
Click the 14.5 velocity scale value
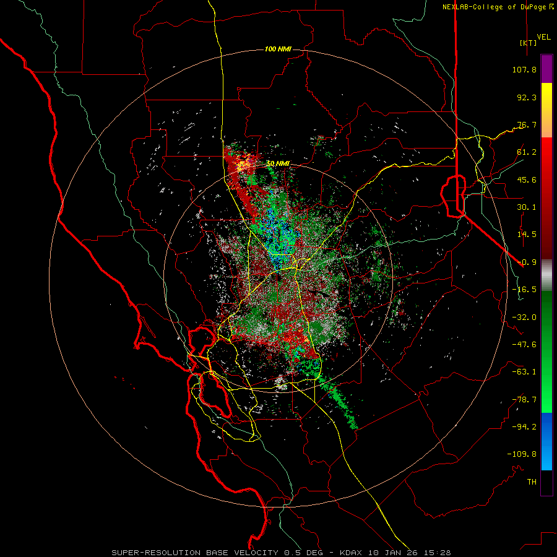pyautogui.click(x=527, y=235)
